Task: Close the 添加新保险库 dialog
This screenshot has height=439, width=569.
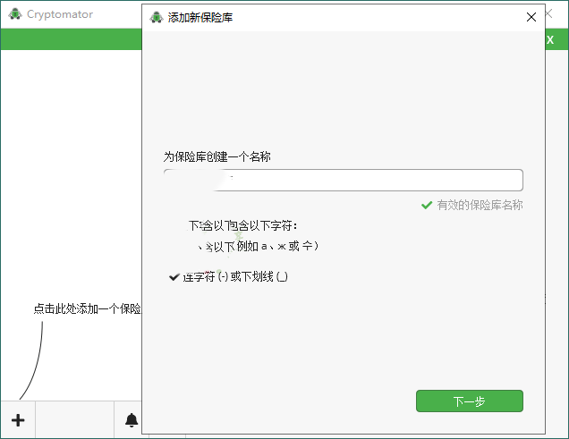Action: pos(531,17)
